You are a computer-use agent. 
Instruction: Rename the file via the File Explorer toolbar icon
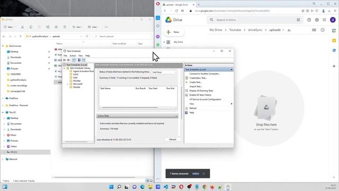coord(48,27)
